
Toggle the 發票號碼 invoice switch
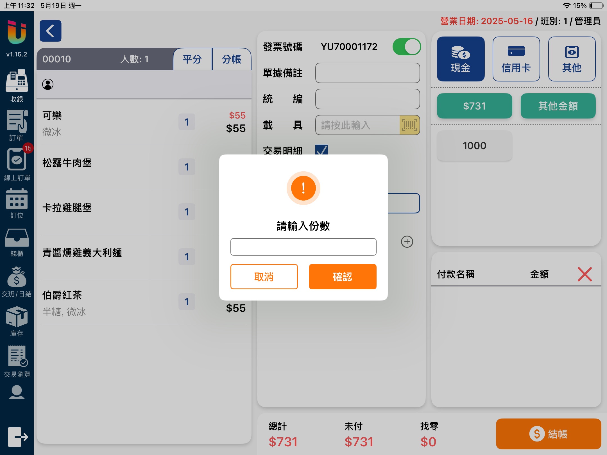point(406,47)
